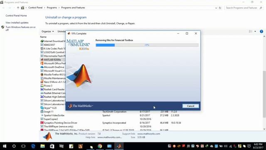Click the MATLAB membrane logo in the dialog
The image size is (266, 150).
(x=80, y=76)
